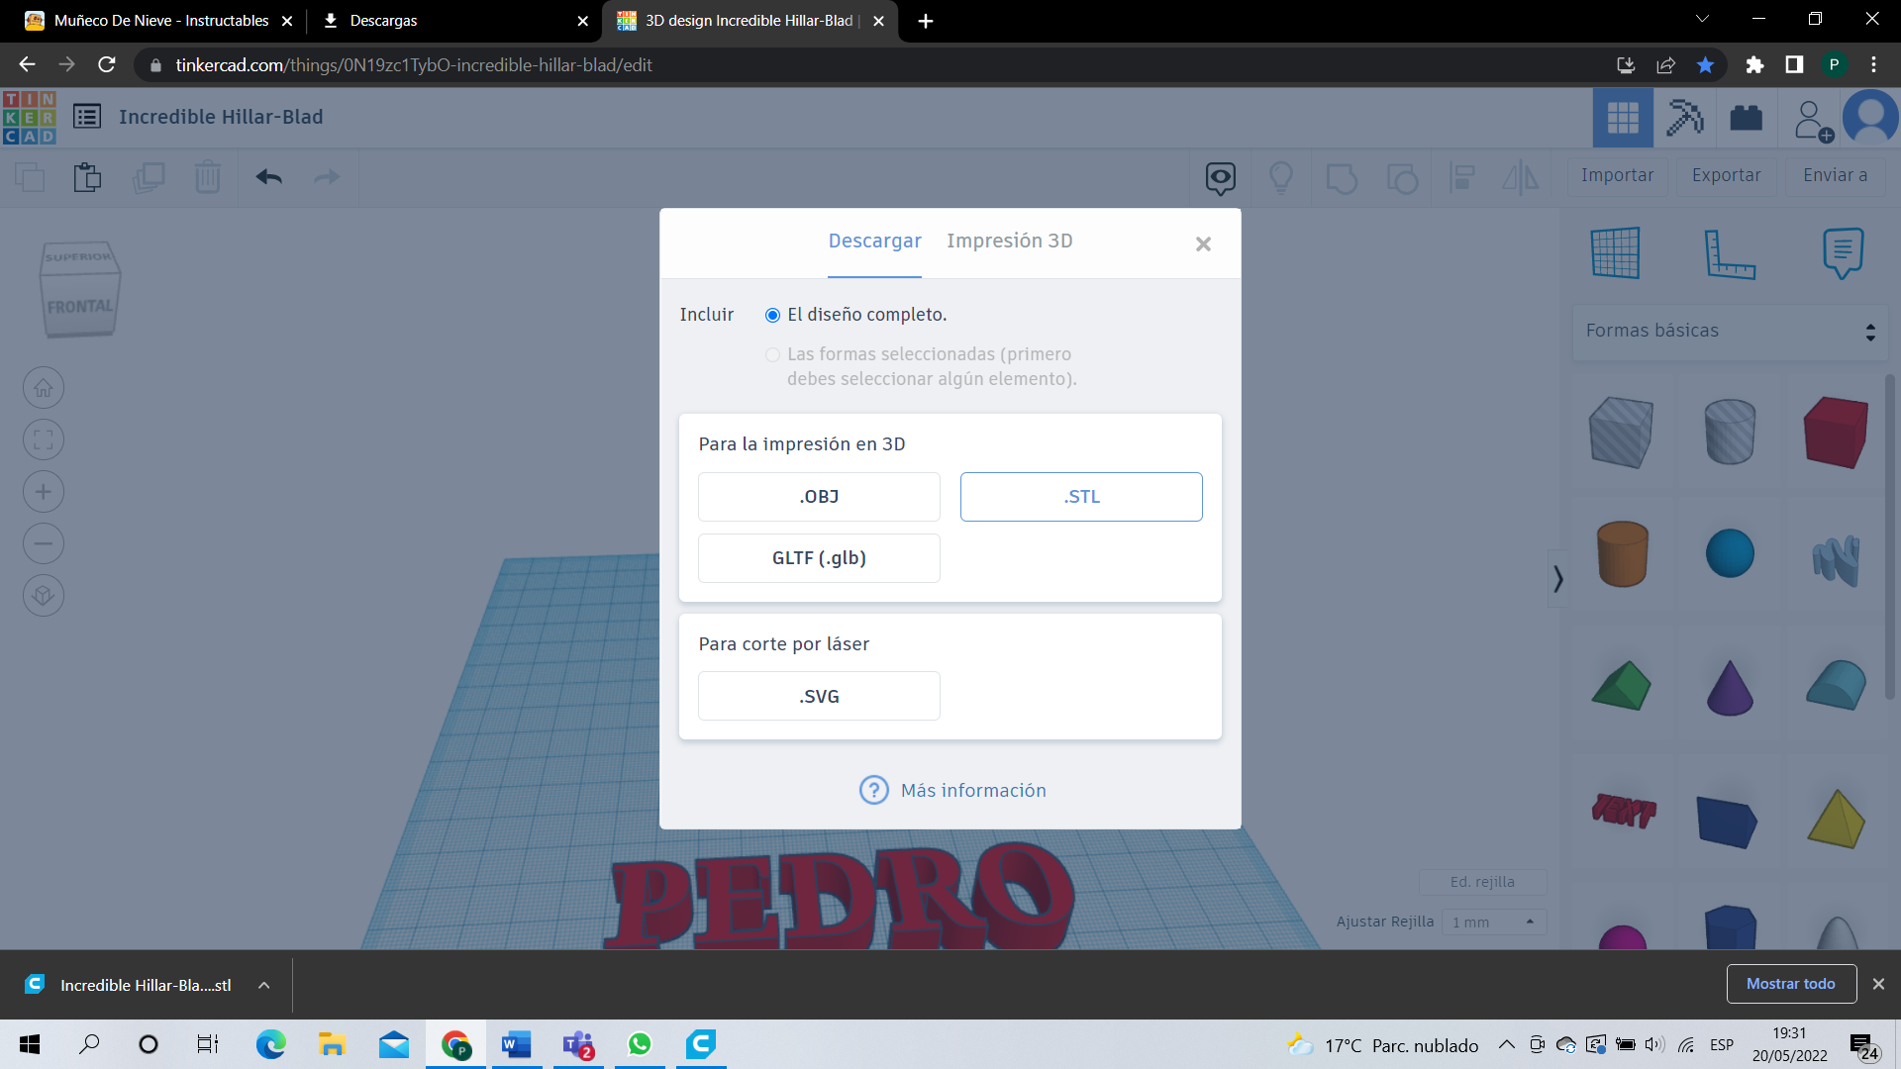
Task: Select the ruler tool icon
Action: 1729,253
